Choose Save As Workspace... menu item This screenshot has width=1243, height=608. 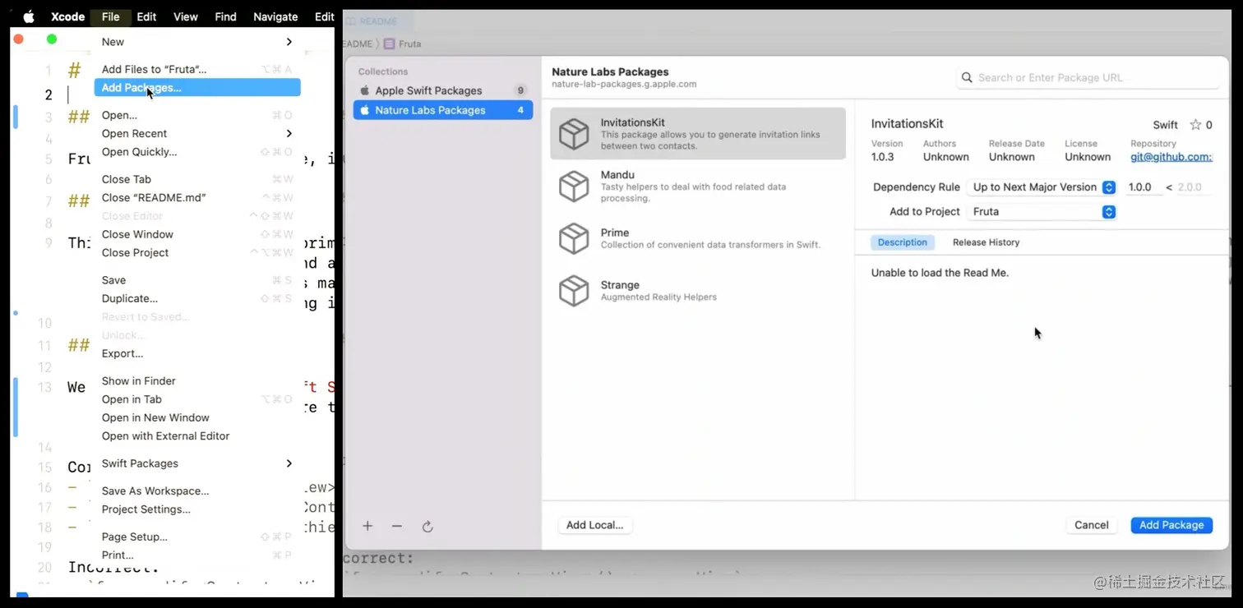coord(197,491)
